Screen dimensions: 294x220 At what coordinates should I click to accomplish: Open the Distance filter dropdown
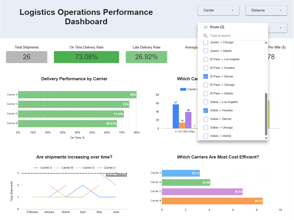point(266,10)
